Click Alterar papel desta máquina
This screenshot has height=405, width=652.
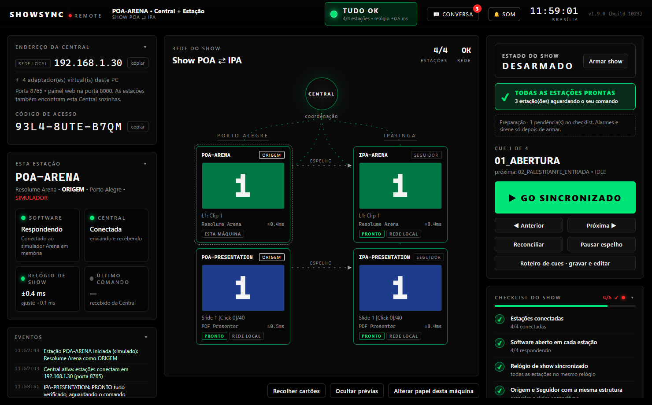click(433, 391)
